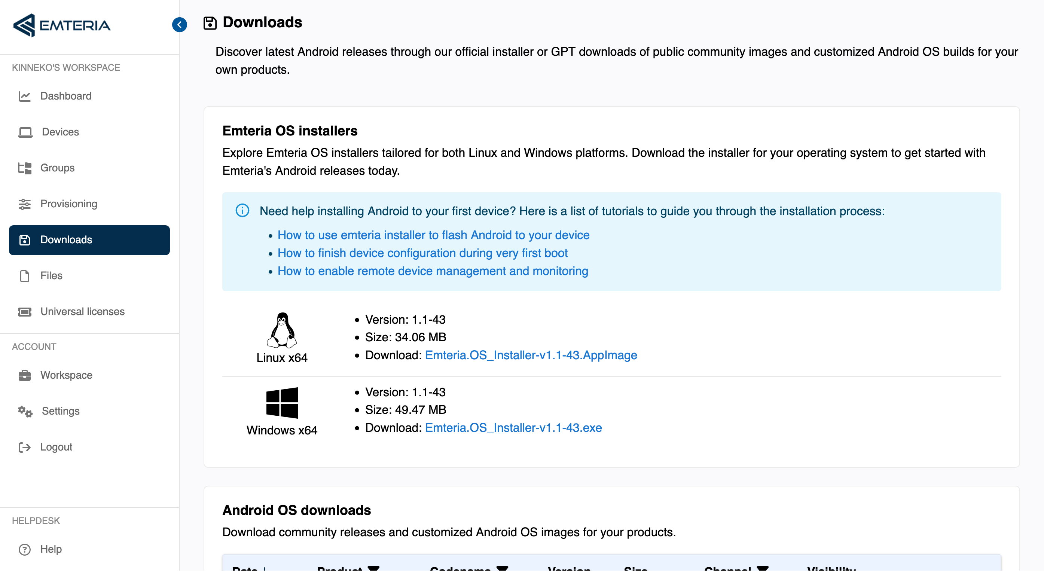Viewport: 1044px width, 571px height.
Task: Click the info icon in the tutorials box
Action: [242, 211]
